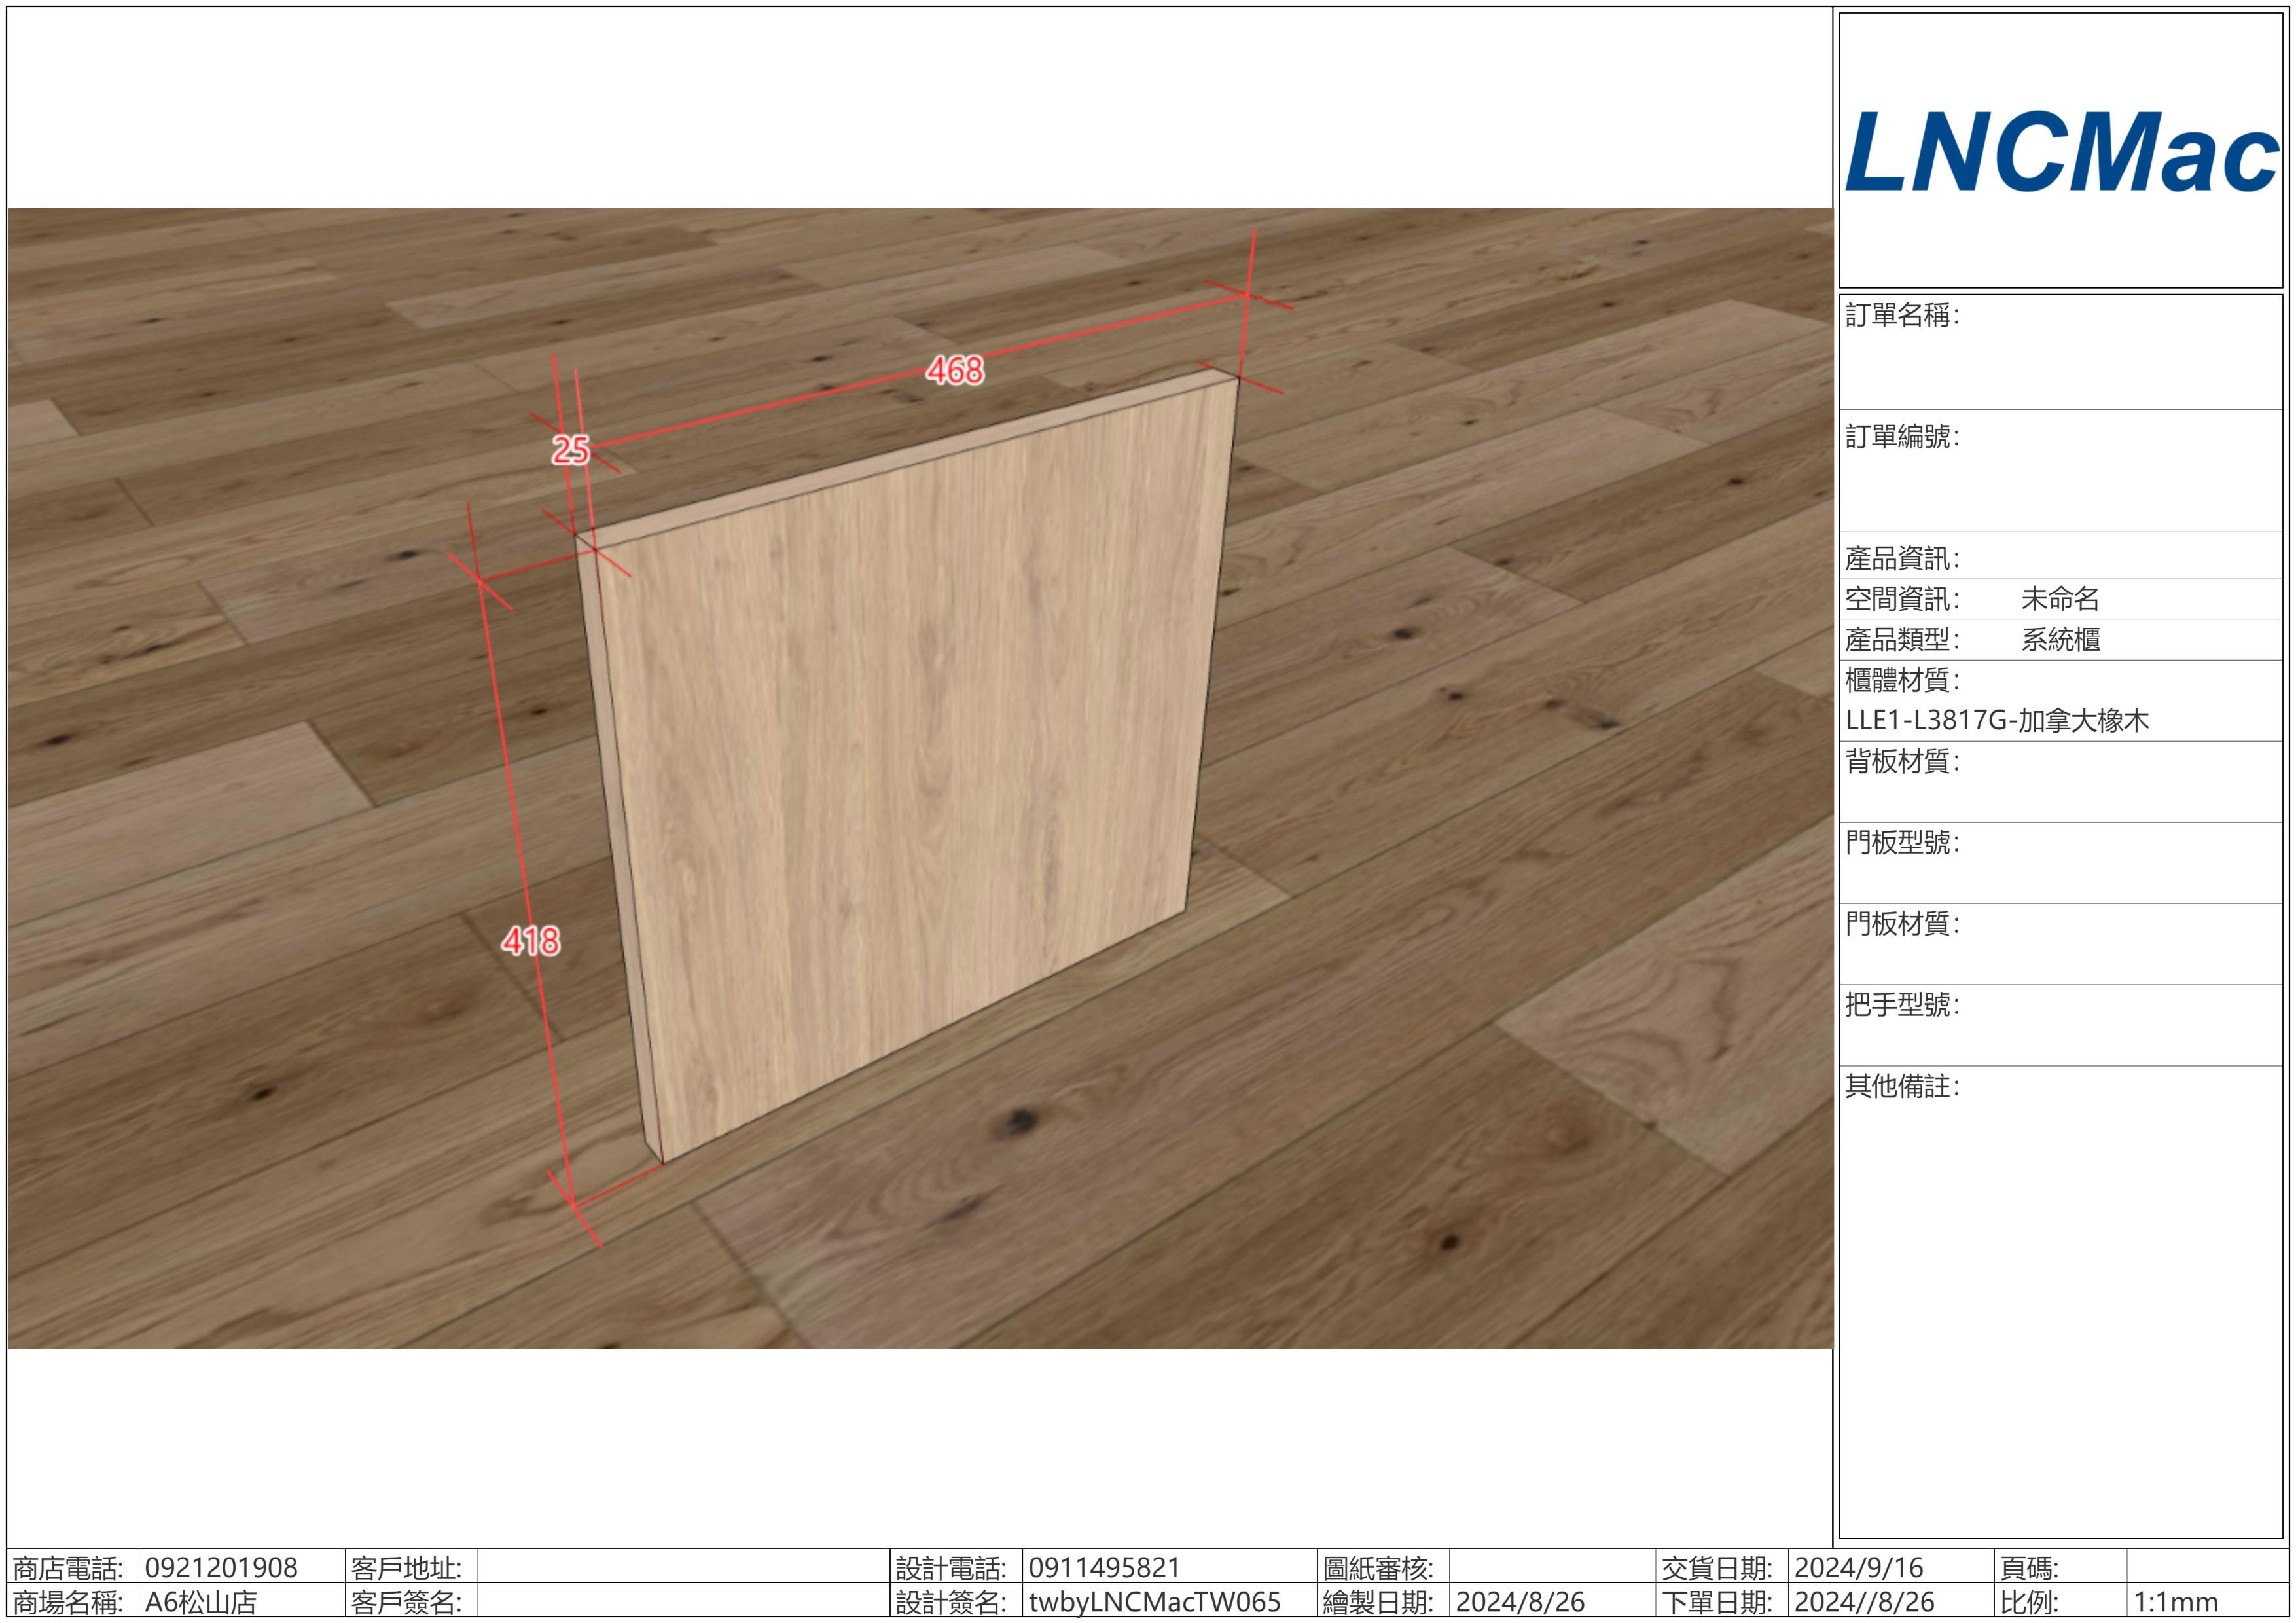Click the 交貨日期 label
This screenshot has width=2296, height=1623.
tap(1717, 1567)
